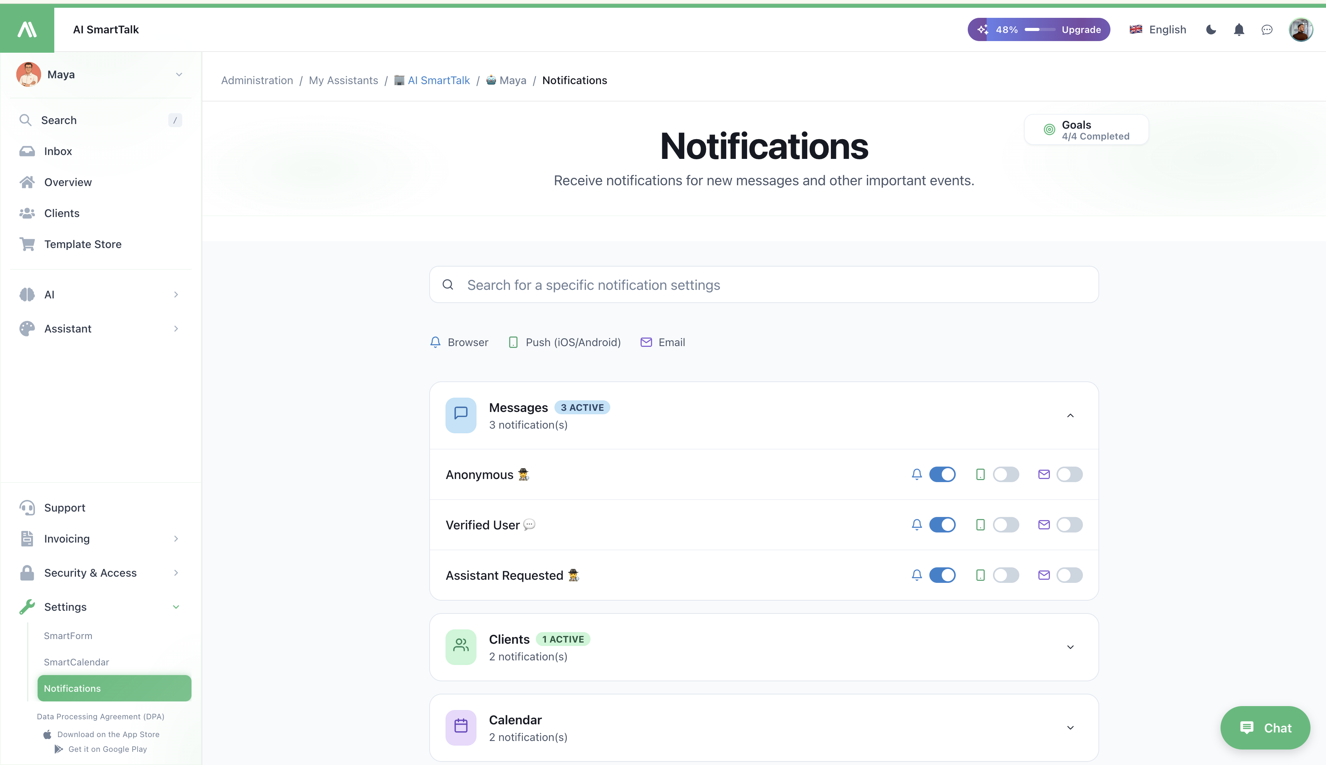Click the Overview home icon
The height and width of the screenshot is (765, 1326).
point(27,182)
